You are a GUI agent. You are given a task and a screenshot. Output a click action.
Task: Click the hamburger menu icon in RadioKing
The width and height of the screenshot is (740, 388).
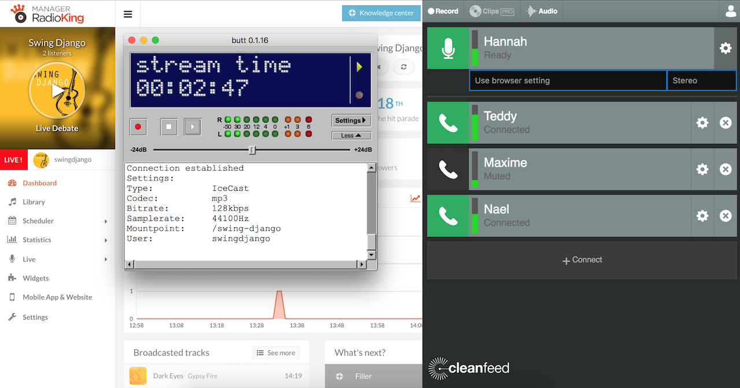coord(128,14)
